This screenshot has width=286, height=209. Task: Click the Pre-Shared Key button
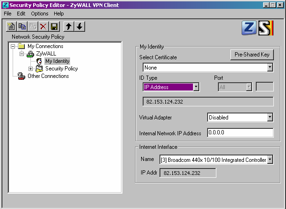252,55
